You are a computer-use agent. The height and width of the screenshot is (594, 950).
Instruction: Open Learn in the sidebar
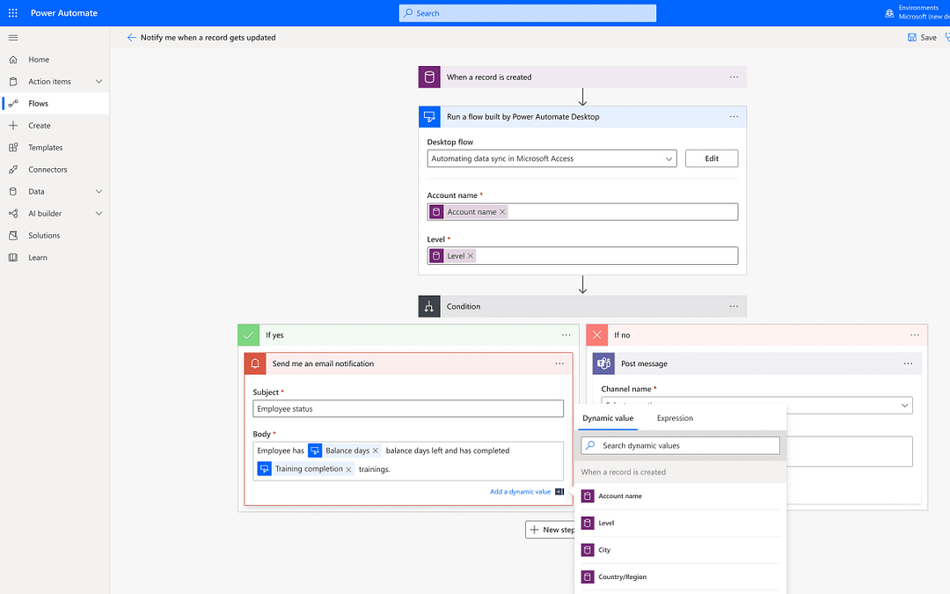38,258
